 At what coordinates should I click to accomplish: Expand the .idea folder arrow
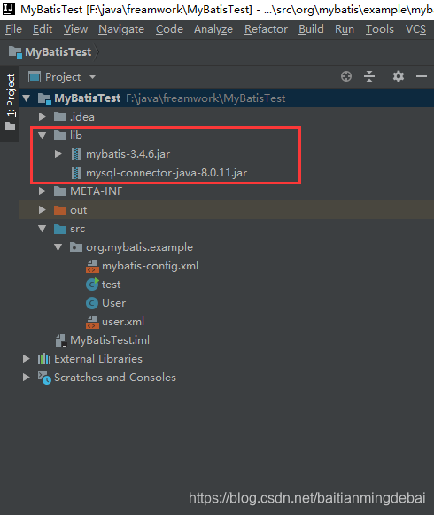pyautogui.click(x=42, y=117)
